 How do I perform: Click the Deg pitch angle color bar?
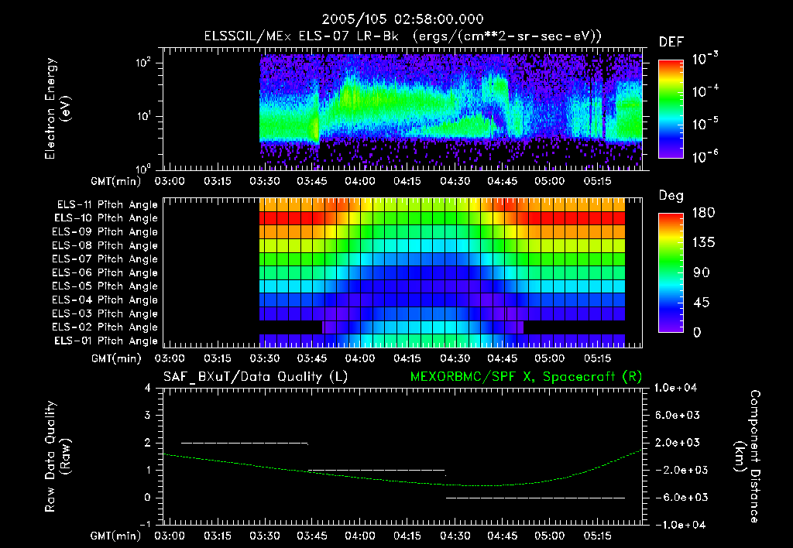[x=671, y=272]
